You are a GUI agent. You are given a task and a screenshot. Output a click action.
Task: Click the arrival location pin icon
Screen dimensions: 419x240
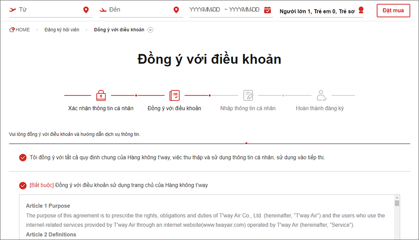[x=177, y=10]
